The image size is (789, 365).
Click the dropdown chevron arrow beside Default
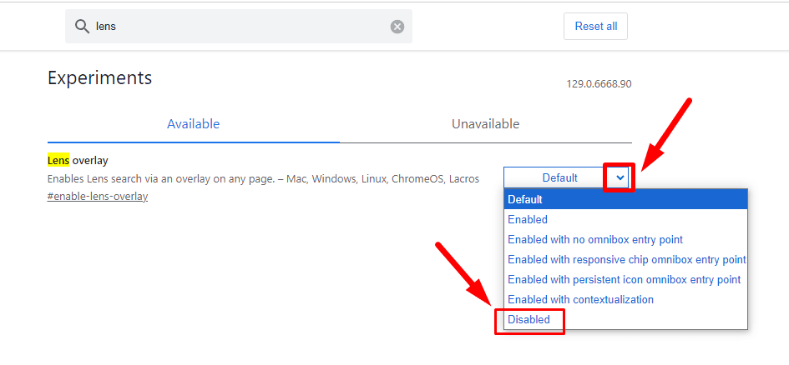point(620,177)
